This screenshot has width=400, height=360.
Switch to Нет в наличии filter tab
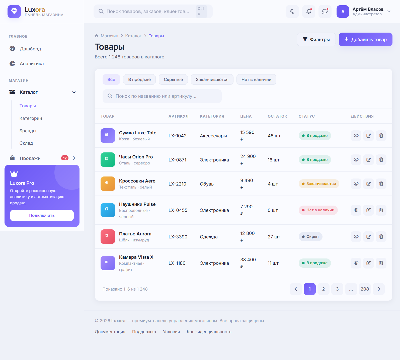pyautogui.click(x=256, y=79)
